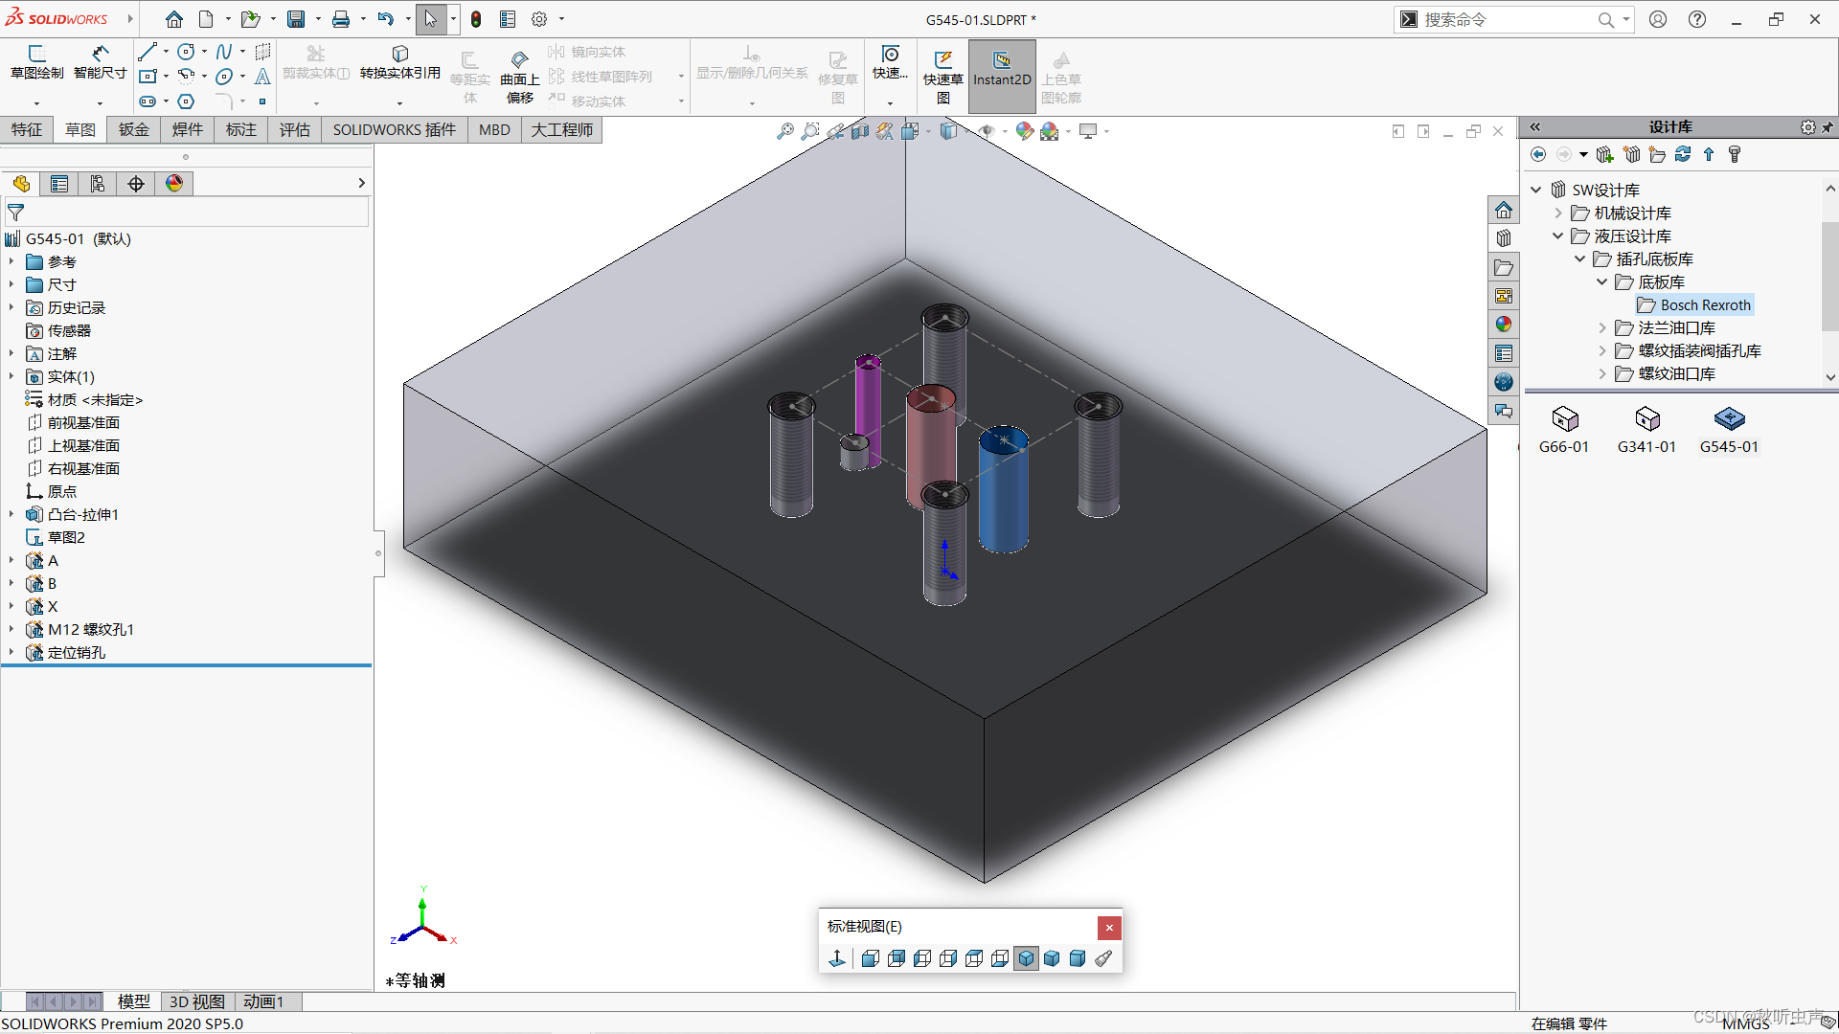Collapse the 设计库 pane with double chevron

tap(1534, 127)
